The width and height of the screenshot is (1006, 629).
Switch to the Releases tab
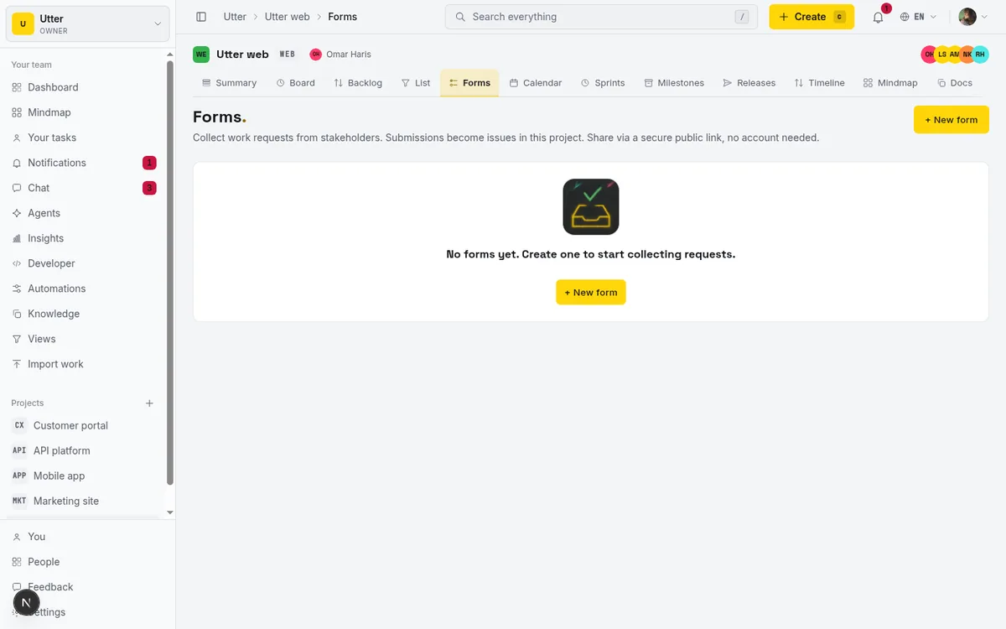749,83
